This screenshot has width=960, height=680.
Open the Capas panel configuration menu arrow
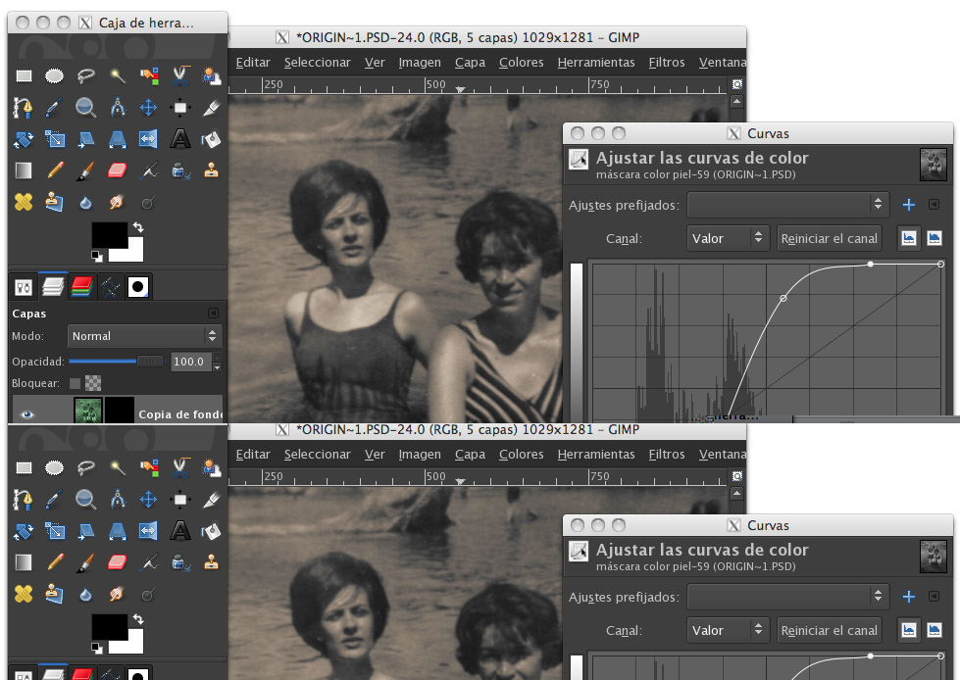click(213, 314)
